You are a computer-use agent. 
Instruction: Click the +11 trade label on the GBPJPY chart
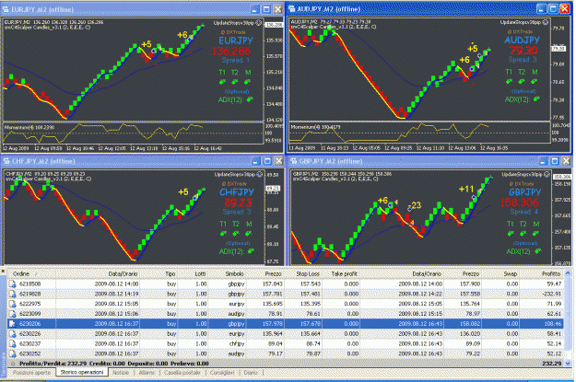(x=466, y=189)
